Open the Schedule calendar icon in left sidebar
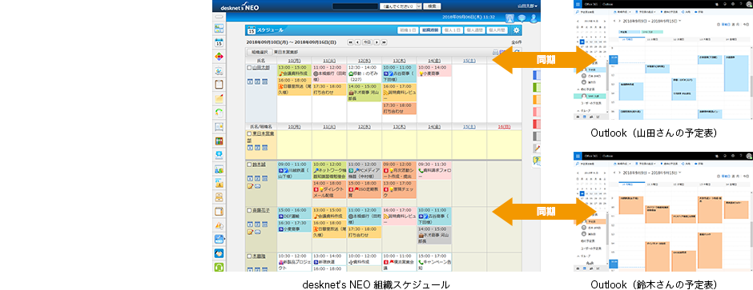 point(219,42)
